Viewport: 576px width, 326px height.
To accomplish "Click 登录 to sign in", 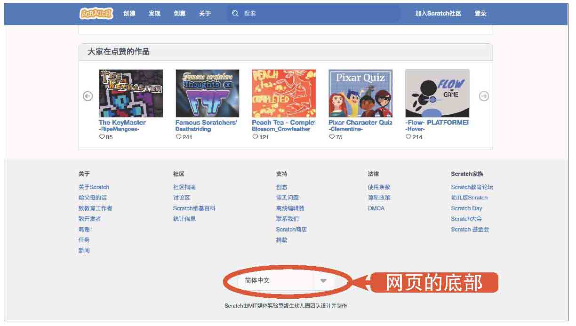I will (x=480, y=14).
